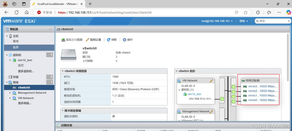Select Monitor (监控) under Host
Viewport: 292px width, 131px height.
pyautogui.click(x=16, y=48)
